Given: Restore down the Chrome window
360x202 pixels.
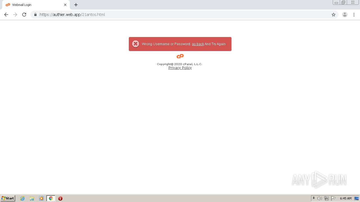Looking at the screenshot, I should tap(343, 3).
